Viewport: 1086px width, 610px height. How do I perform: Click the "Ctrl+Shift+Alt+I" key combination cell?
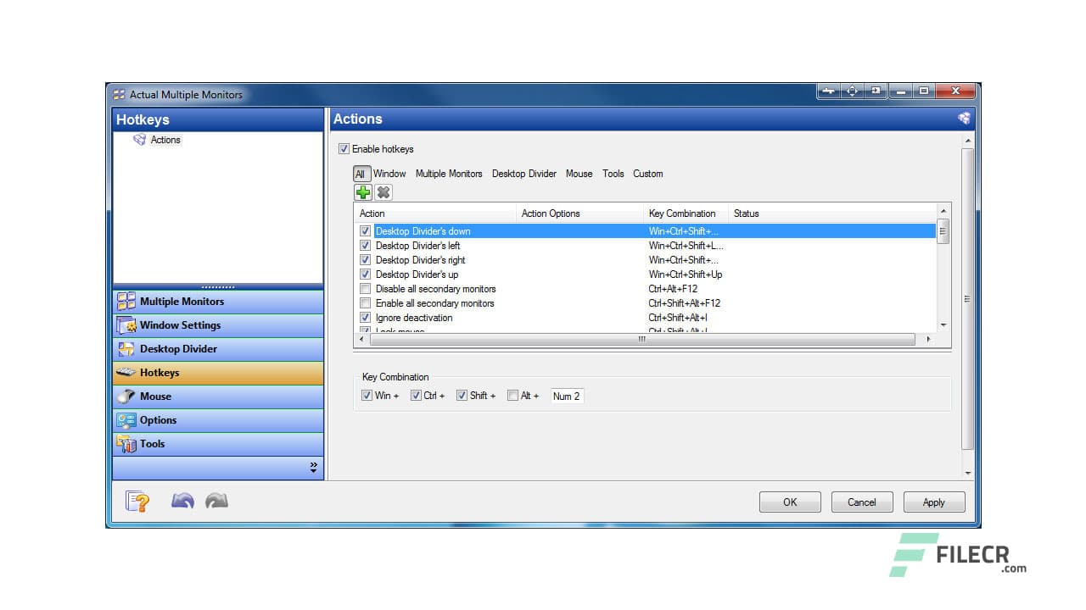coord(678,318)
